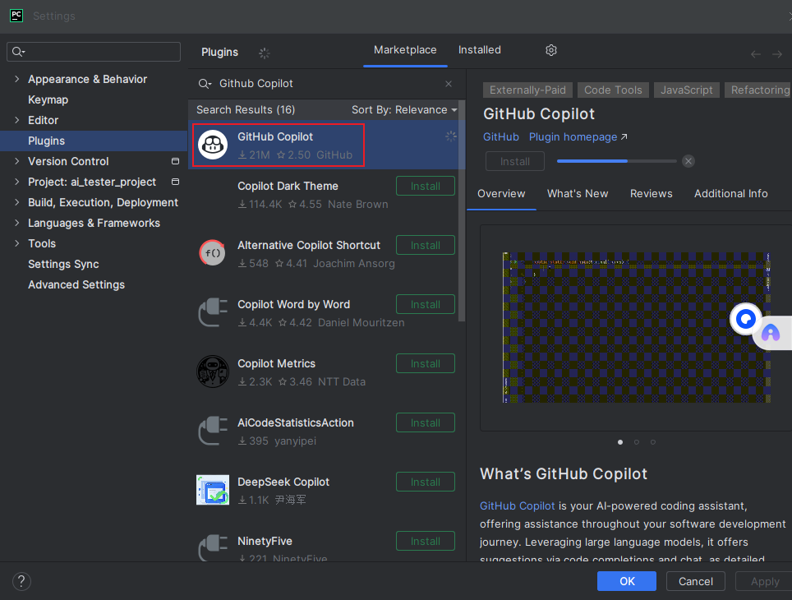792x600 pixels.
Task: Click the blue circular floating assistant icon
Action: pyautogui.click(x=746, y=319)
